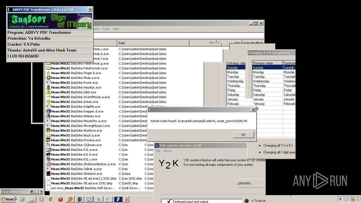The width and height of the screenshot is (361, 203).
Task: Click the green 'To be tested' indicator
Action: tap(246, 201)
